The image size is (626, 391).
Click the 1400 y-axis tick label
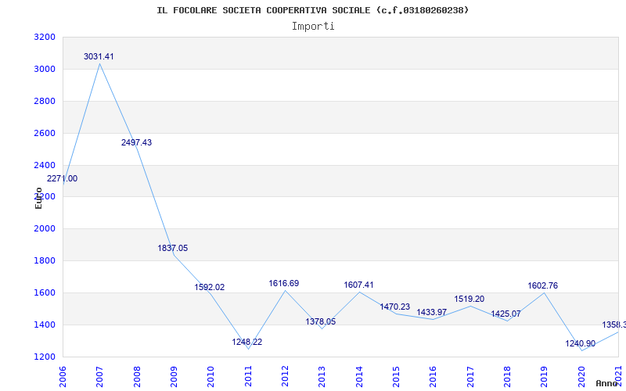point(45,325)
